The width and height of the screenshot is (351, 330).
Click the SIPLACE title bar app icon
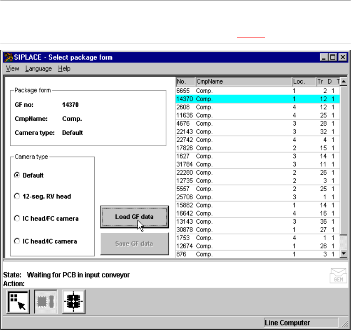pos(8,57)
